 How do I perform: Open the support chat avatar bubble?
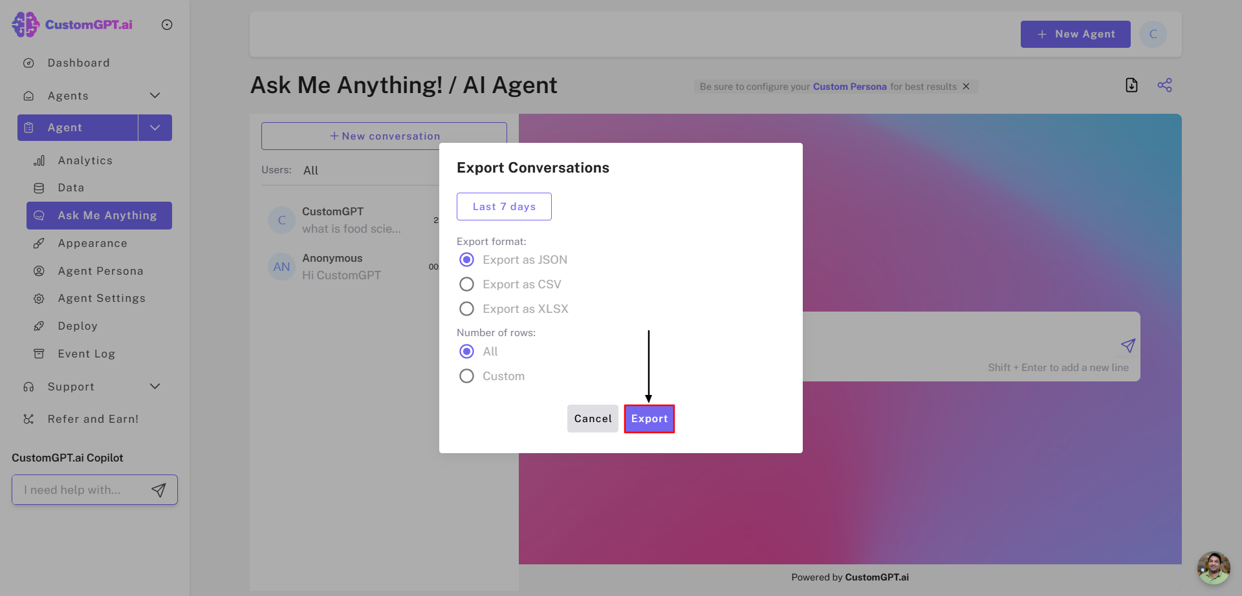(x=1214, y=568)
